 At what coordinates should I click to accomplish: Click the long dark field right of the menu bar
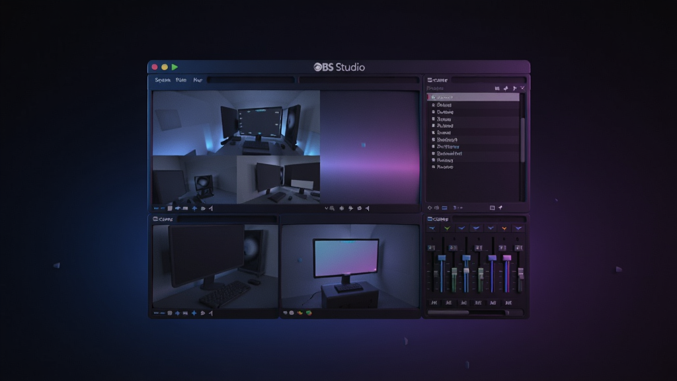[359, 80]
